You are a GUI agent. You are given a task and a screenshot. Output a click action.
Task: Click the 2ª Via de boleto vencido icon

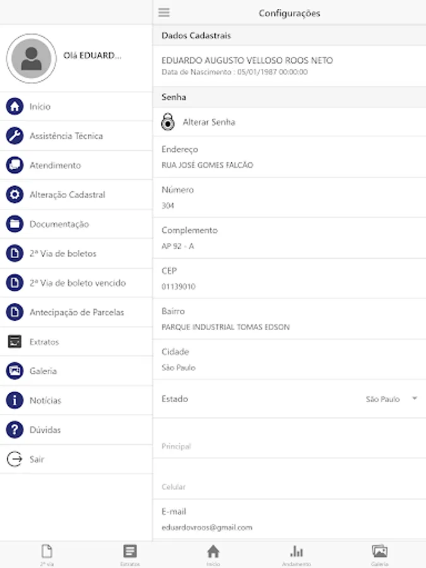[x=15, y=283]
